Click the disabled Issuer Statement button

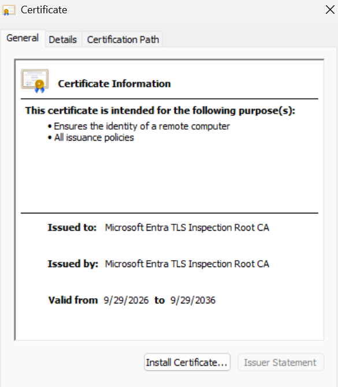pos(280,362)
